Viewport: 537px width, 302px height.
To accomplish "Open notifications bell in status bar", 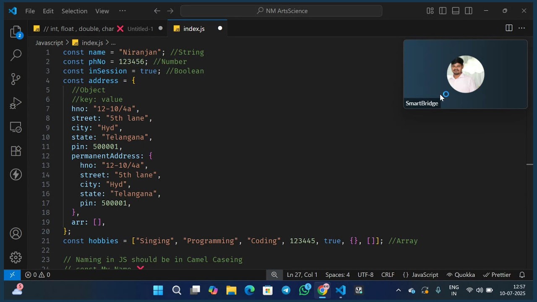I will (x=522, y=275).
